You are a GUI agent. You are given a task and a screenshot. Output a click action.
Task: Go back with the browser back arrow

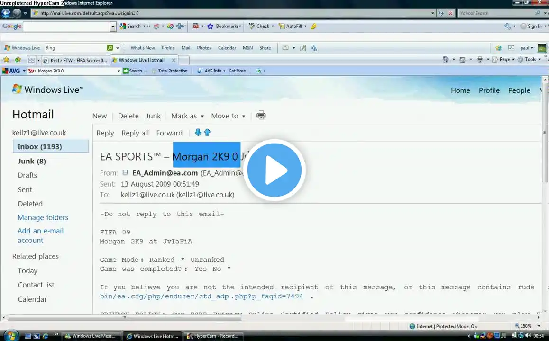tap(6, 13)
